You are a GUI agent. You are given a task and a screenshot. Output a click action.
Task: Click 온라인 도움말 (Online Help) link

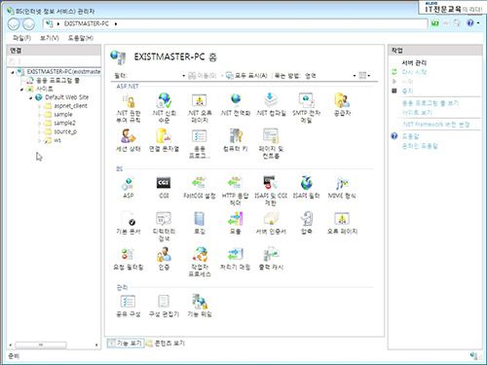point(420,146)
